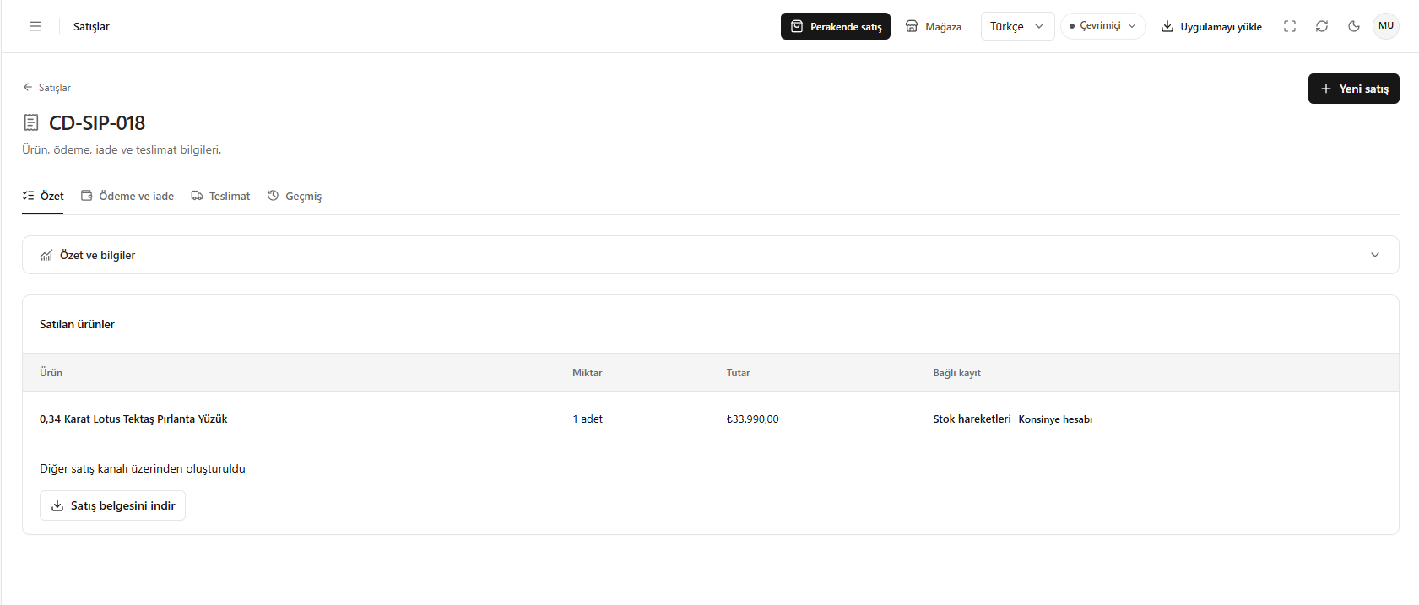The height and width of the screenshot is (605, 1419).
Task: Expand the Özet ve bilgiler section chevron
Action: point(1375,255)
